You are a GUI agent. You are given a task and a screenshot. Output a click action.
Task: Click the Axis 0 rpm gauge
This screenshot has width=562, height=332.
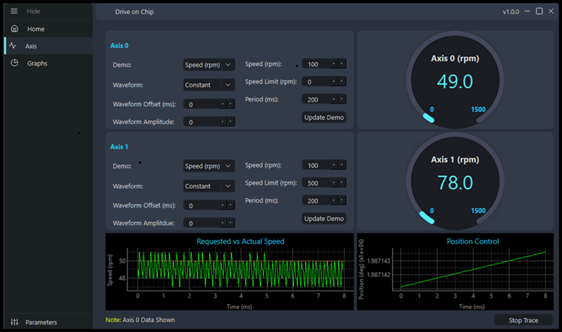455,80
